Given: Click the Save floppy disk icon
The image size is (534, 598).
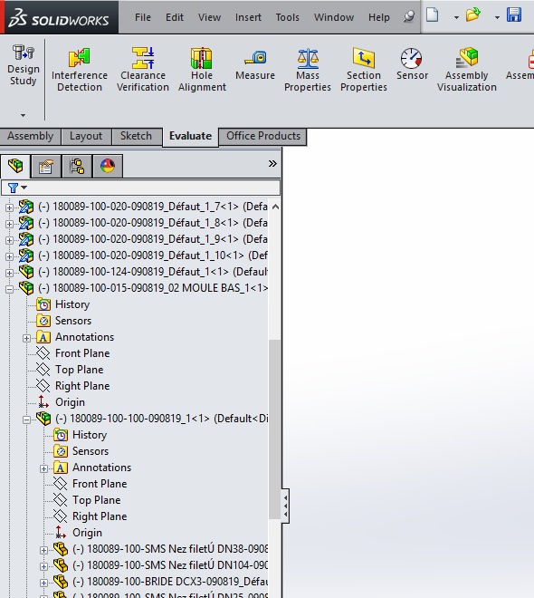Looking at the screenshot, I should [x=514, y=15].
